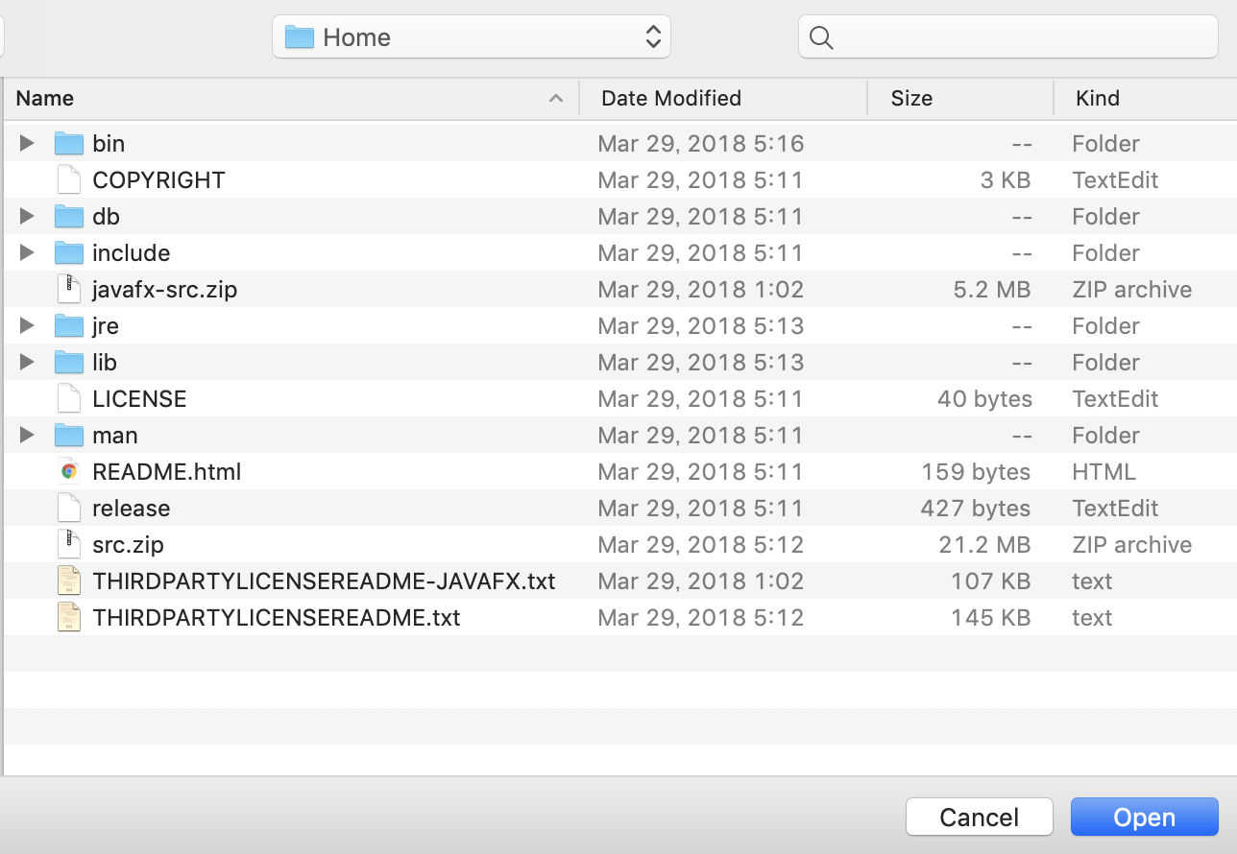Click the THIRDPARTYLICENSEREADME-JAVAFX.txt file icon
The image size is (1237, 854).
[69, 581]
